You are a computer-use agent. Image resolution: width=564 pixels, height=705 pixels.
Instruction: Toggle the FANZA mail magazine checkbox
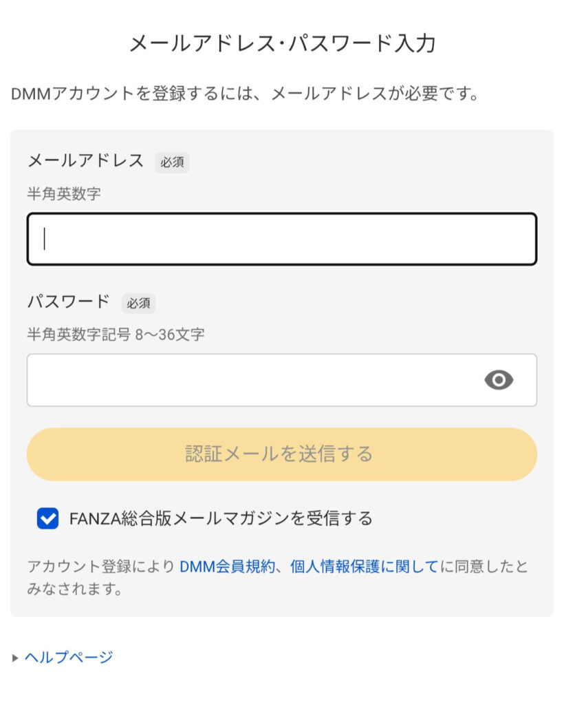(x=47, y=518)
